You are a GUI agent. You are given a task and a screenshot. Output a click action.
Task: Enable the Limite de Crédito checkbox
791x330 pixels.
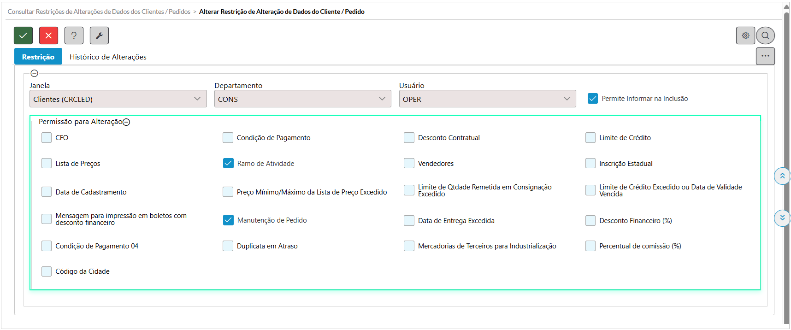coord(590,138)
